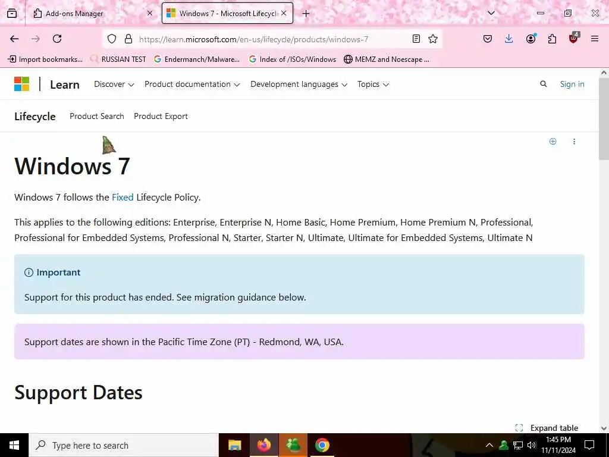Viewport: 609px width, 457px height.
Task: Click the forward navigation arrow
Action: [36, 39]
